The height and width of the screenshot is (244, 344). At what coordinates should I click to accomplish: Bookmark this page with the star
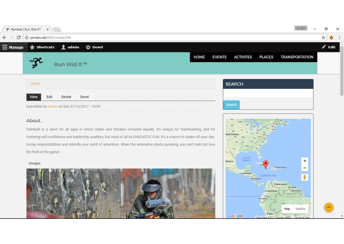click(323, 38)
